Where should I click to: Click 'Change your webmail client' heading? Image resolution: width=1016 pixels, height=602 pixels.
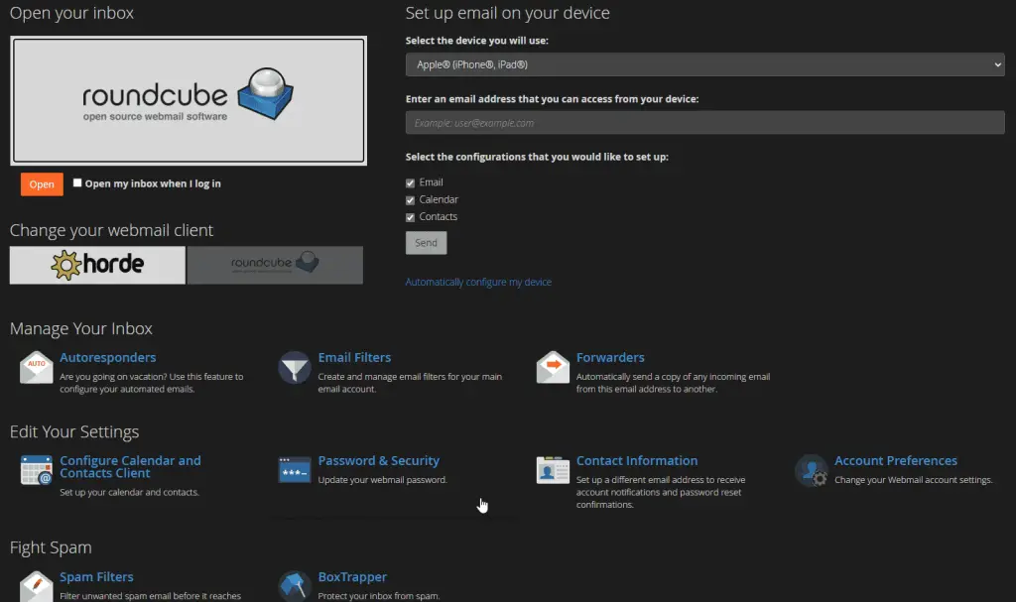[x=111, y=230]
